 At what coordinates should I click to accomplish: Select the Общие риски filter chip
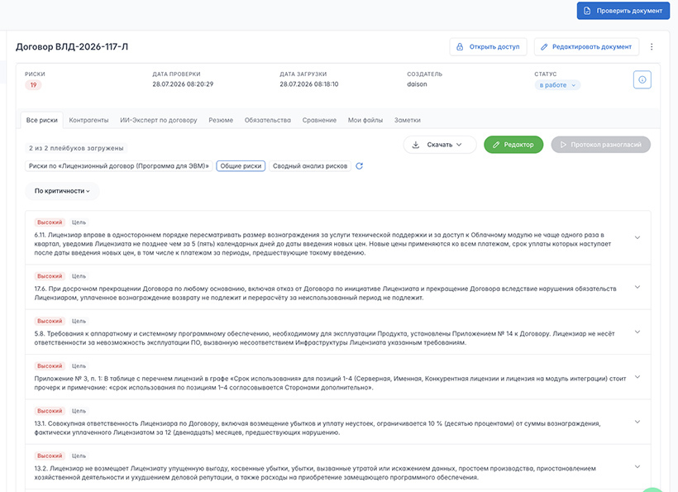(x=241, y=166)
